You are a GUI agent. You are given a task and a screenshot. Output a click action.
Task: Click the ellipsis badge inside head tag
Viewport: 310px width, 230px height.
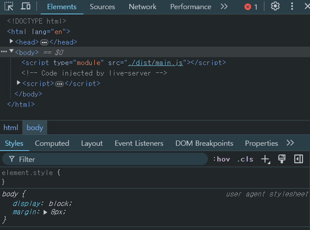[x=44, y=42]
